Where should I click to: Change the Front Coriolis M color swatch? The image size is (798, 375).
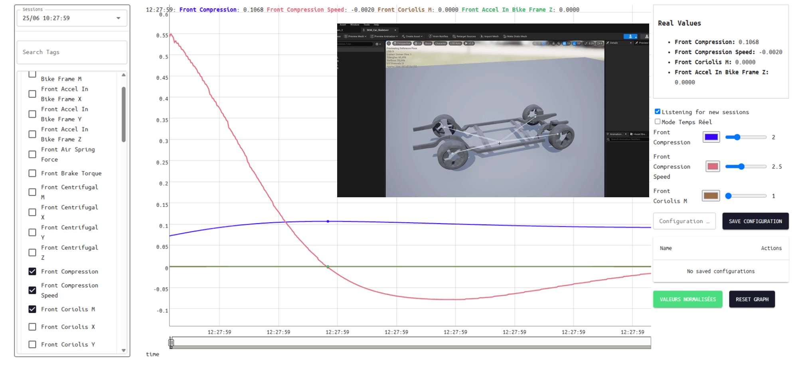[710, 196]
